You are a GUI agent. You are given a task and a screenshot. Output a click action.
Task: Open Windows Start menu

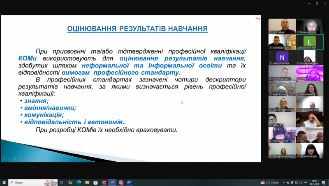tap(4, 182)
